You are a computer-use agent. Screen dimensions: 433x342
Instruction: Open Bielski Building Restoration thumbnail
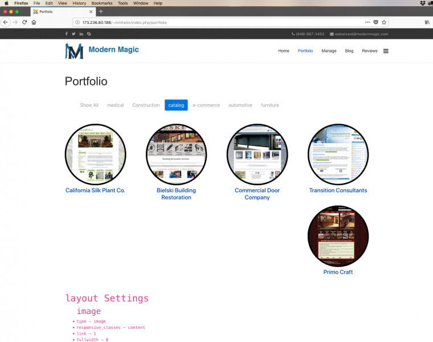pyautogui.click(x=176, y=154)
